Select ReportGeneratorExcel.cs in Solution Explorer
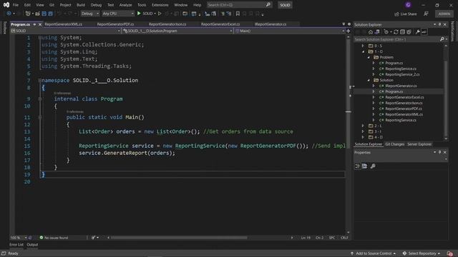Viewport: 458px width, 257px height. pos(404,97)
